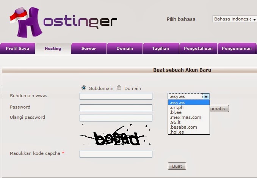Click the Masukkan kode capcha label

point(35,153)
